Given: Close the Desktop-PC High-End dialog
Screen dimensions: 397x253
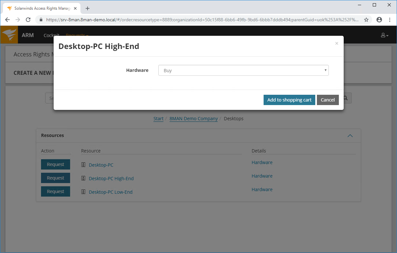Looking at the screenshot, I should pos(337,43).
